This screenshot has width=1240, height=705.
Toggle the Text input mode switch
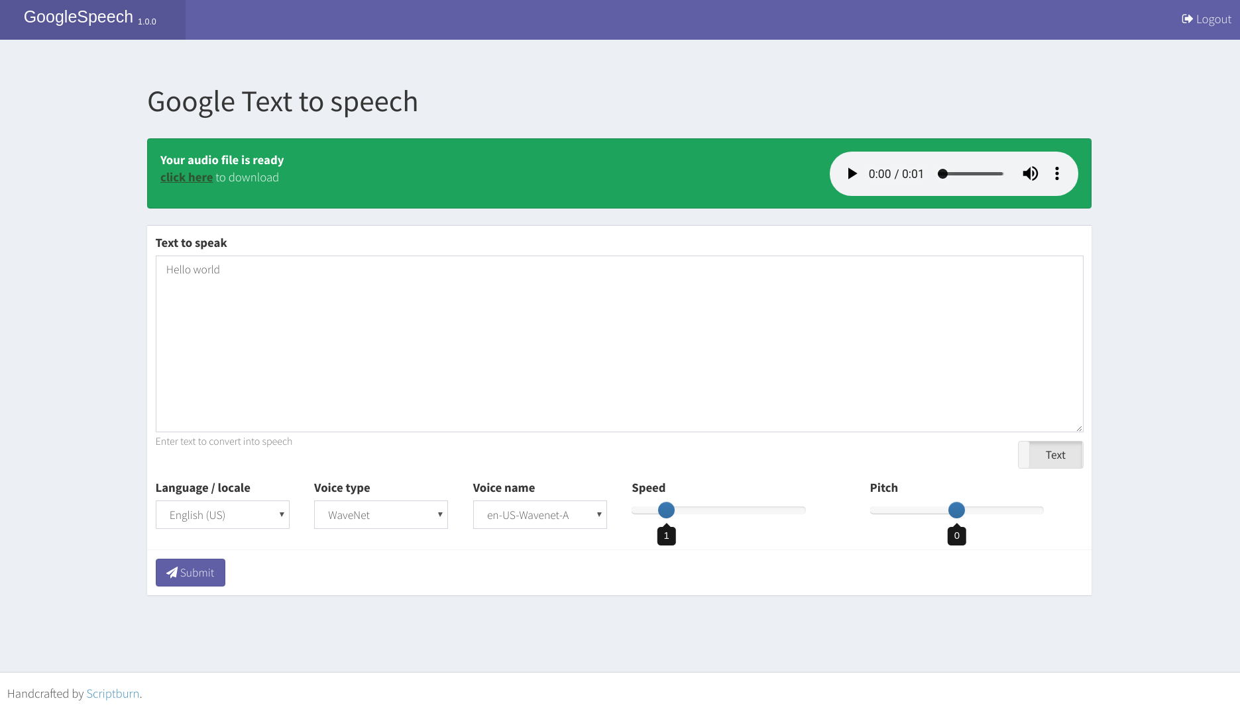pyautogui.click(x=1050, y=455)
